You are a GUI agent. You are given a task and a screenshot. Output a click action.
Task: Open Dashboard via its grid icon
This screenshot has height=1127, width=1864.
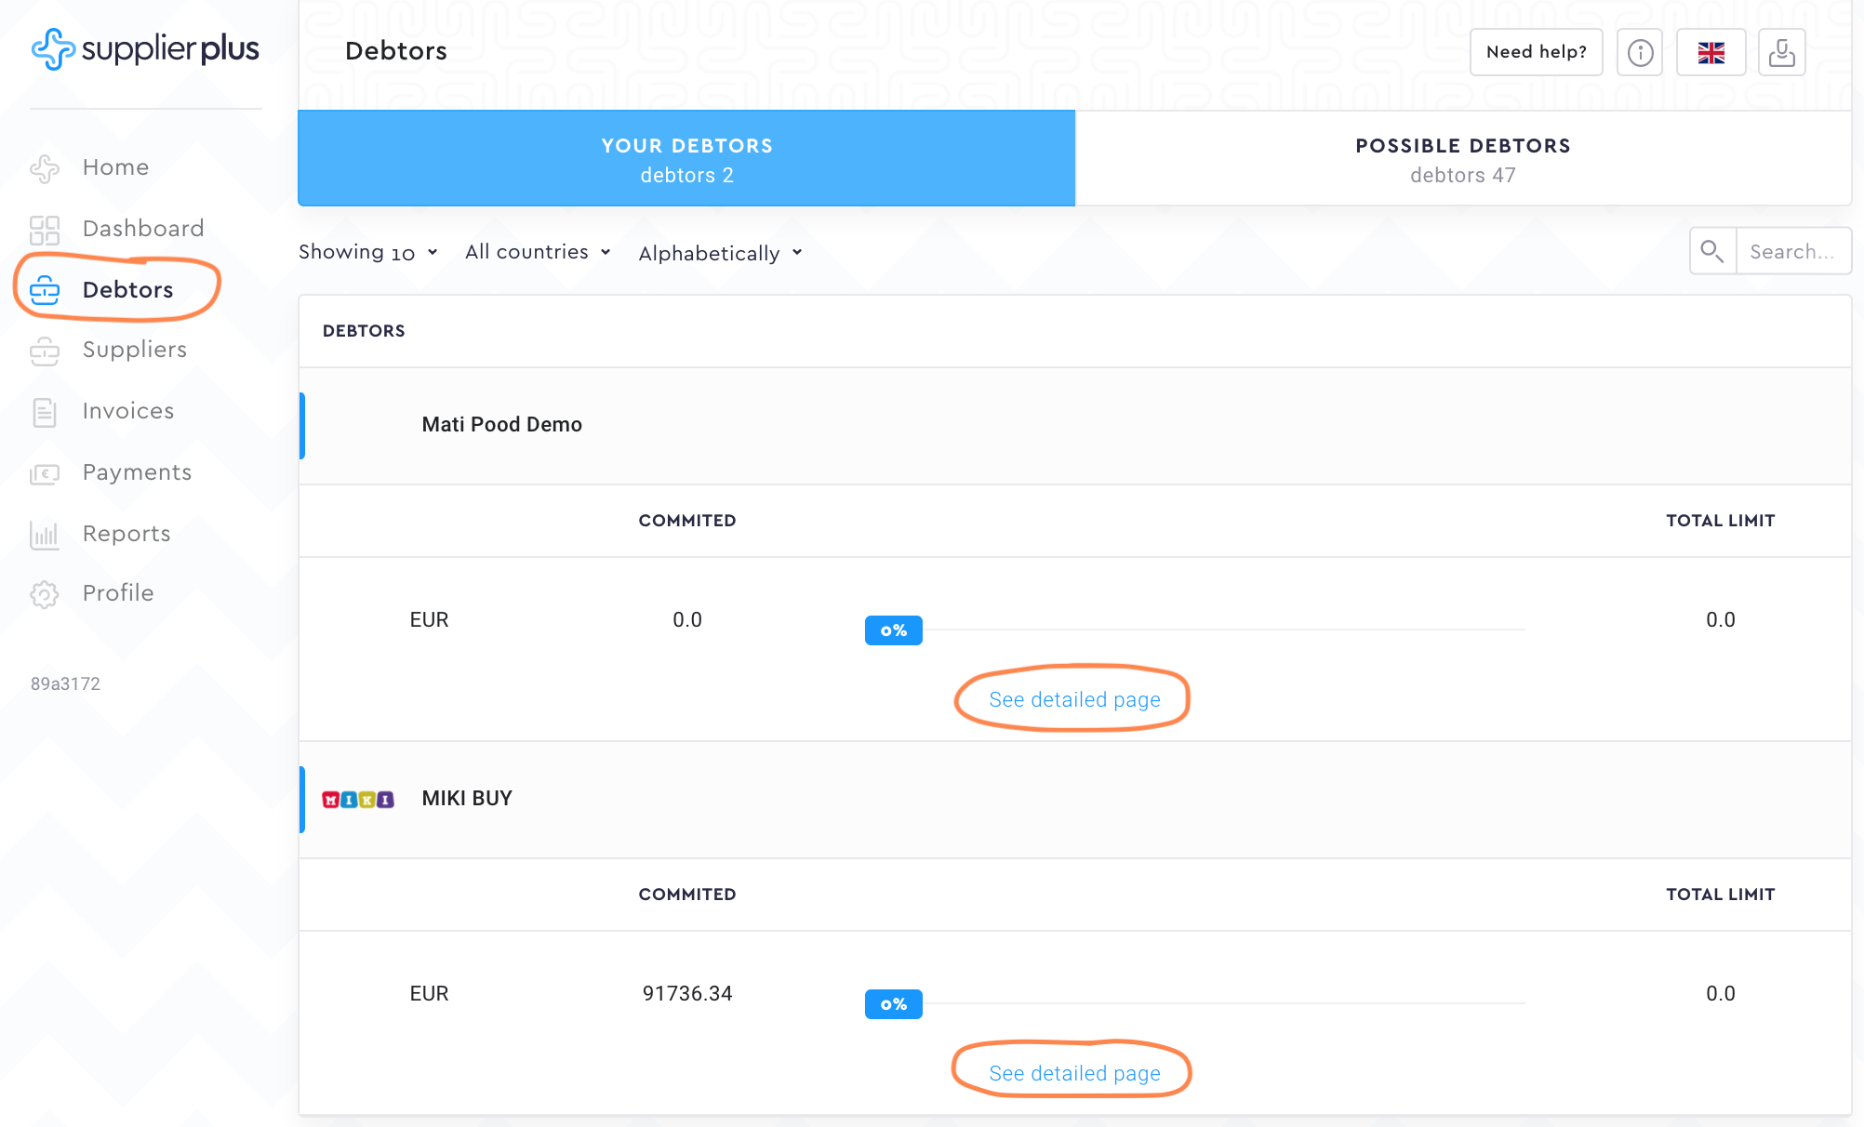(x=44, y=230)
